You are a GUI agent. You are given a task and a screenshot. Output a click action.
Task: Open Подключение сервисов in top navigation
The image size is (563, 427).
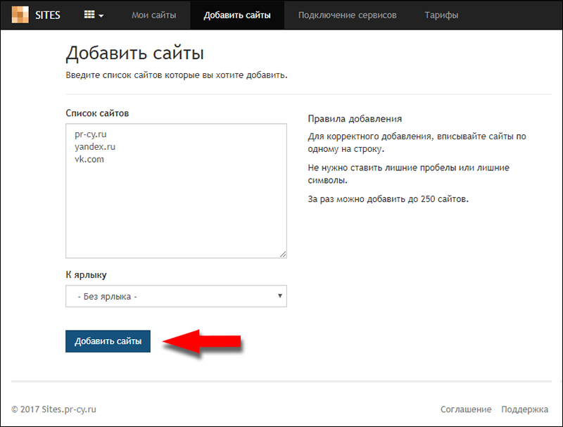(347, 15)
